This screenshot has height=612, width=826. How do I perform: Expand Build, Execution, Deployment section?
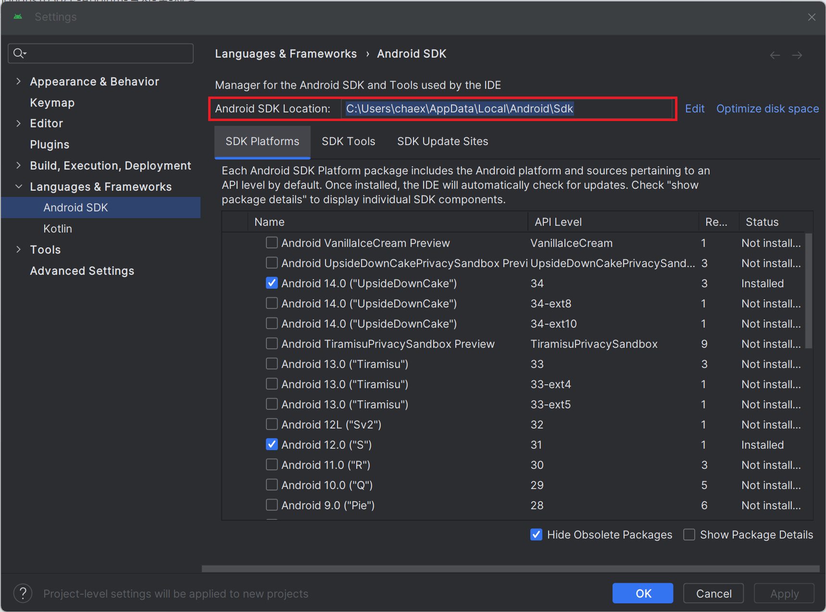coord(18,165)
